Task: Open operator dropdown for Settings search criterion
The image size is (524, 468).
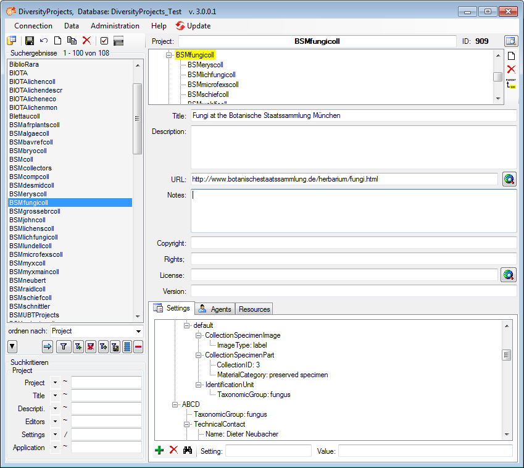Action: click(x=55, y=435)
